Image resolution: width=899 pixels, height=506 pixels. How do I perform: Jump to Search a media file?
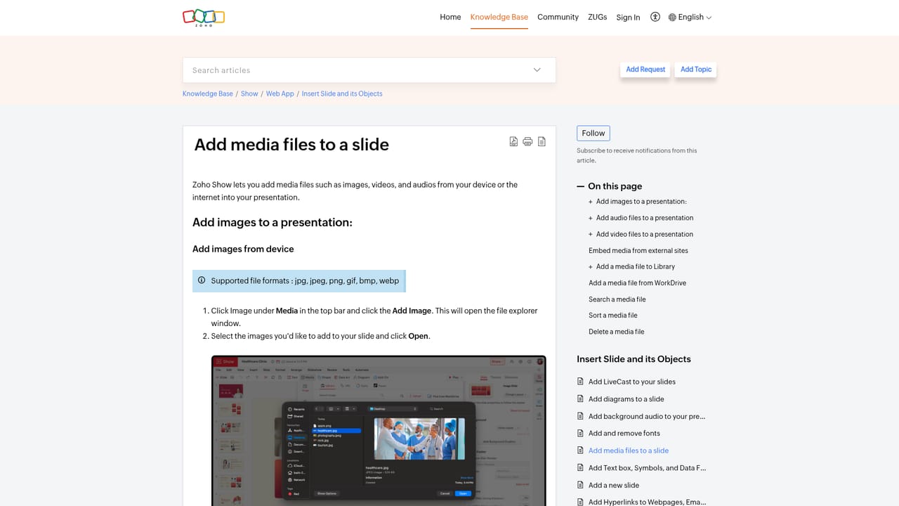pos(617,299)
